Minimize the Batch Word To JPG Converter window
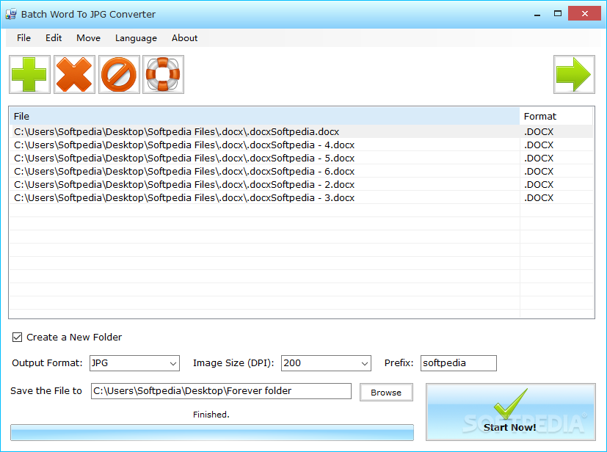The height and width of the screenshot is (452, 607). tap(537, 14)
